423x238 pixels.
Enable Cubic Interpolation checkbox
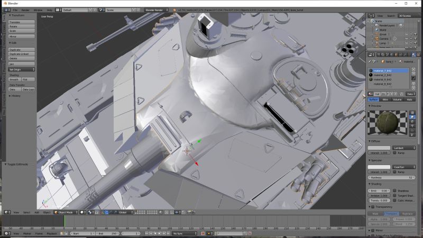click(394, 200)
